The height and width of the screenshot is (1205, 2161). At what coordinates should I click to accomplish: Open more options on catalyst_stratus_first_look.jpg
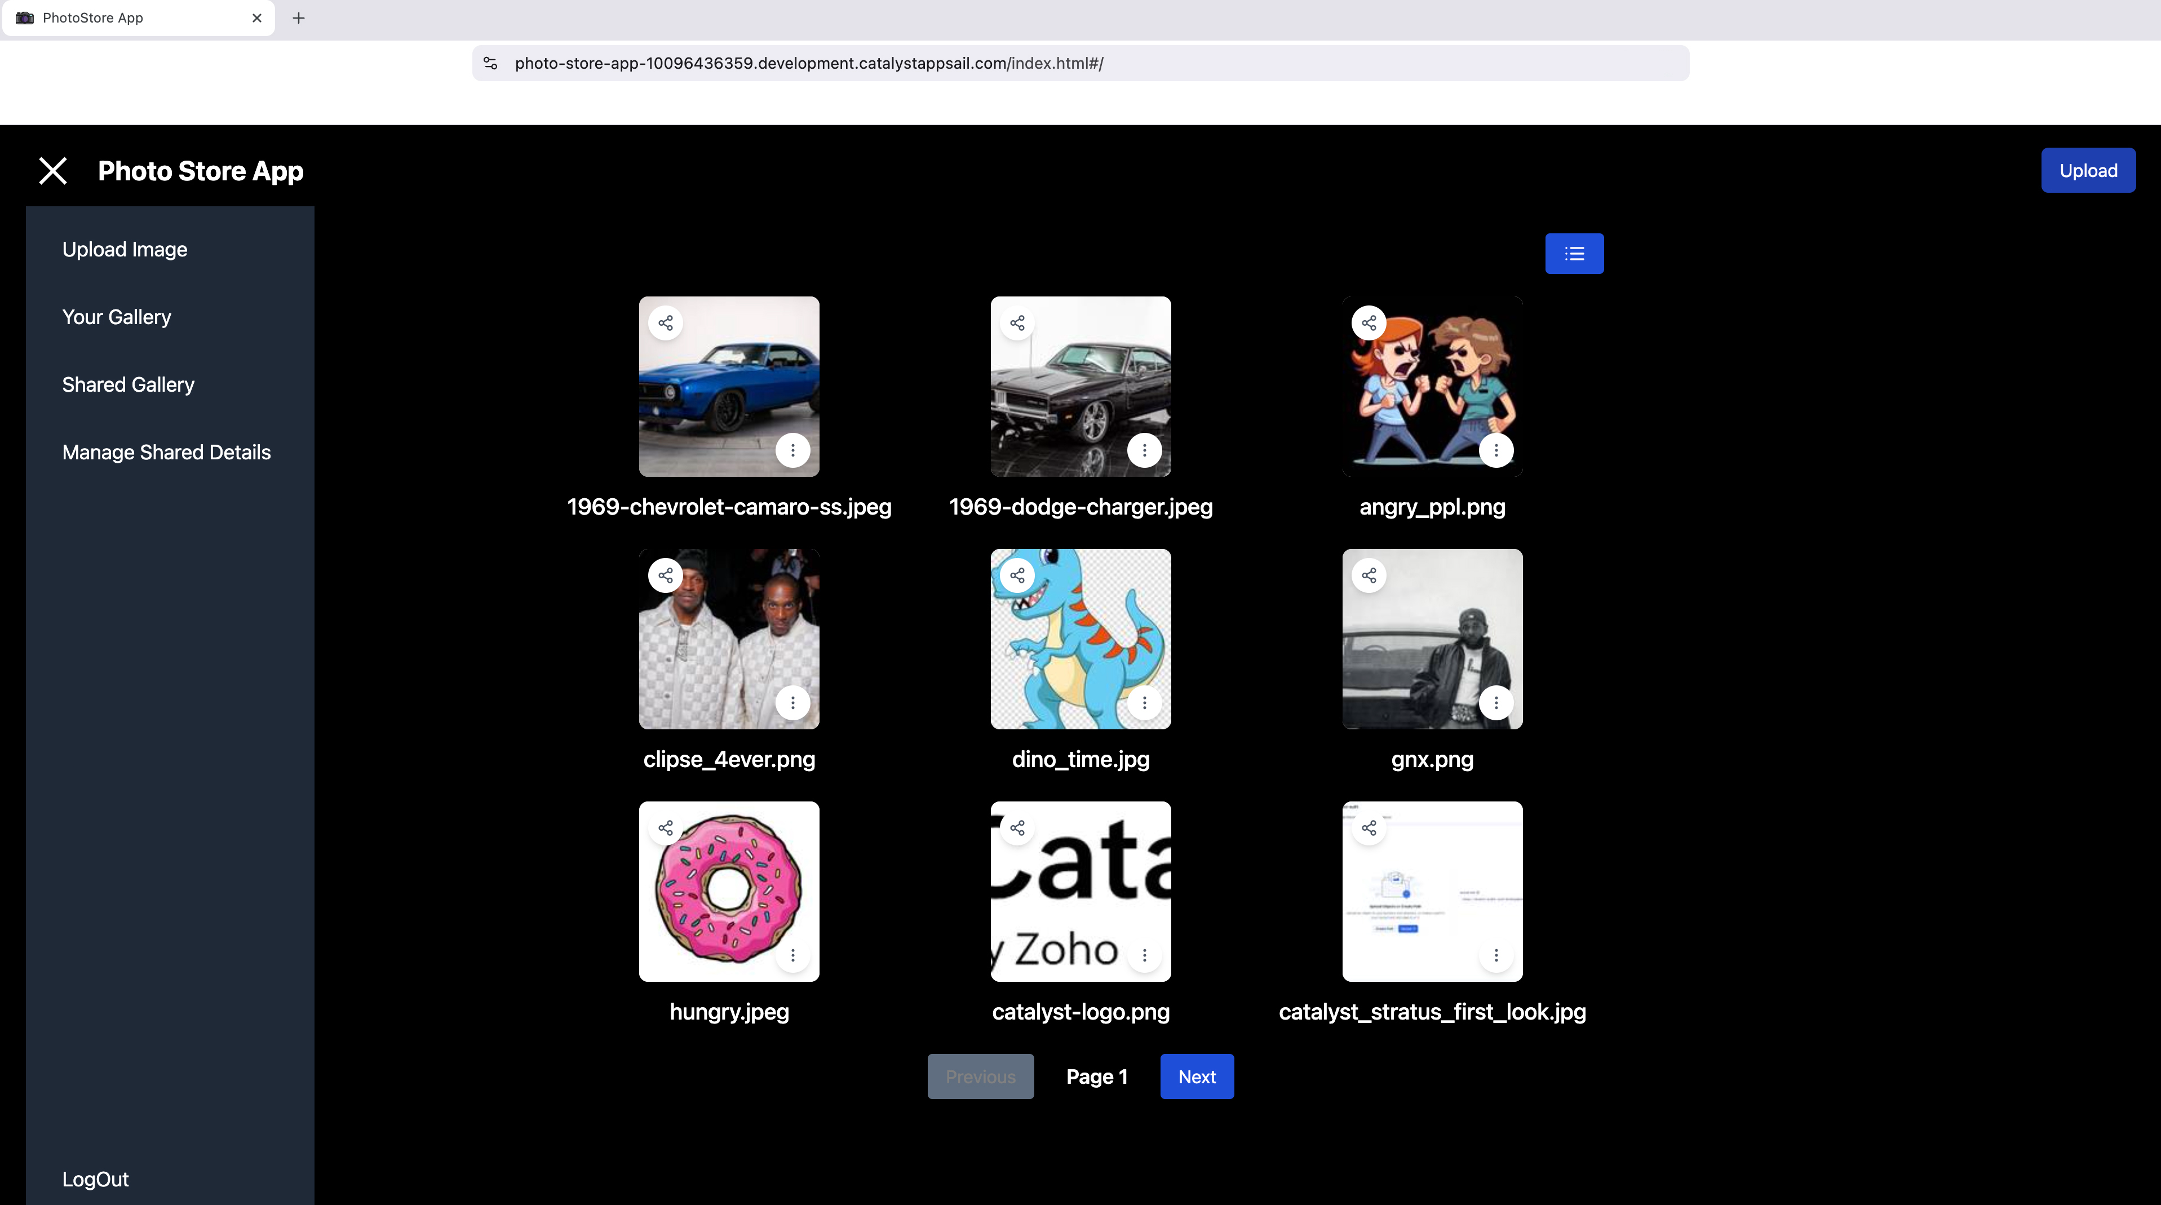(1496, 955)
